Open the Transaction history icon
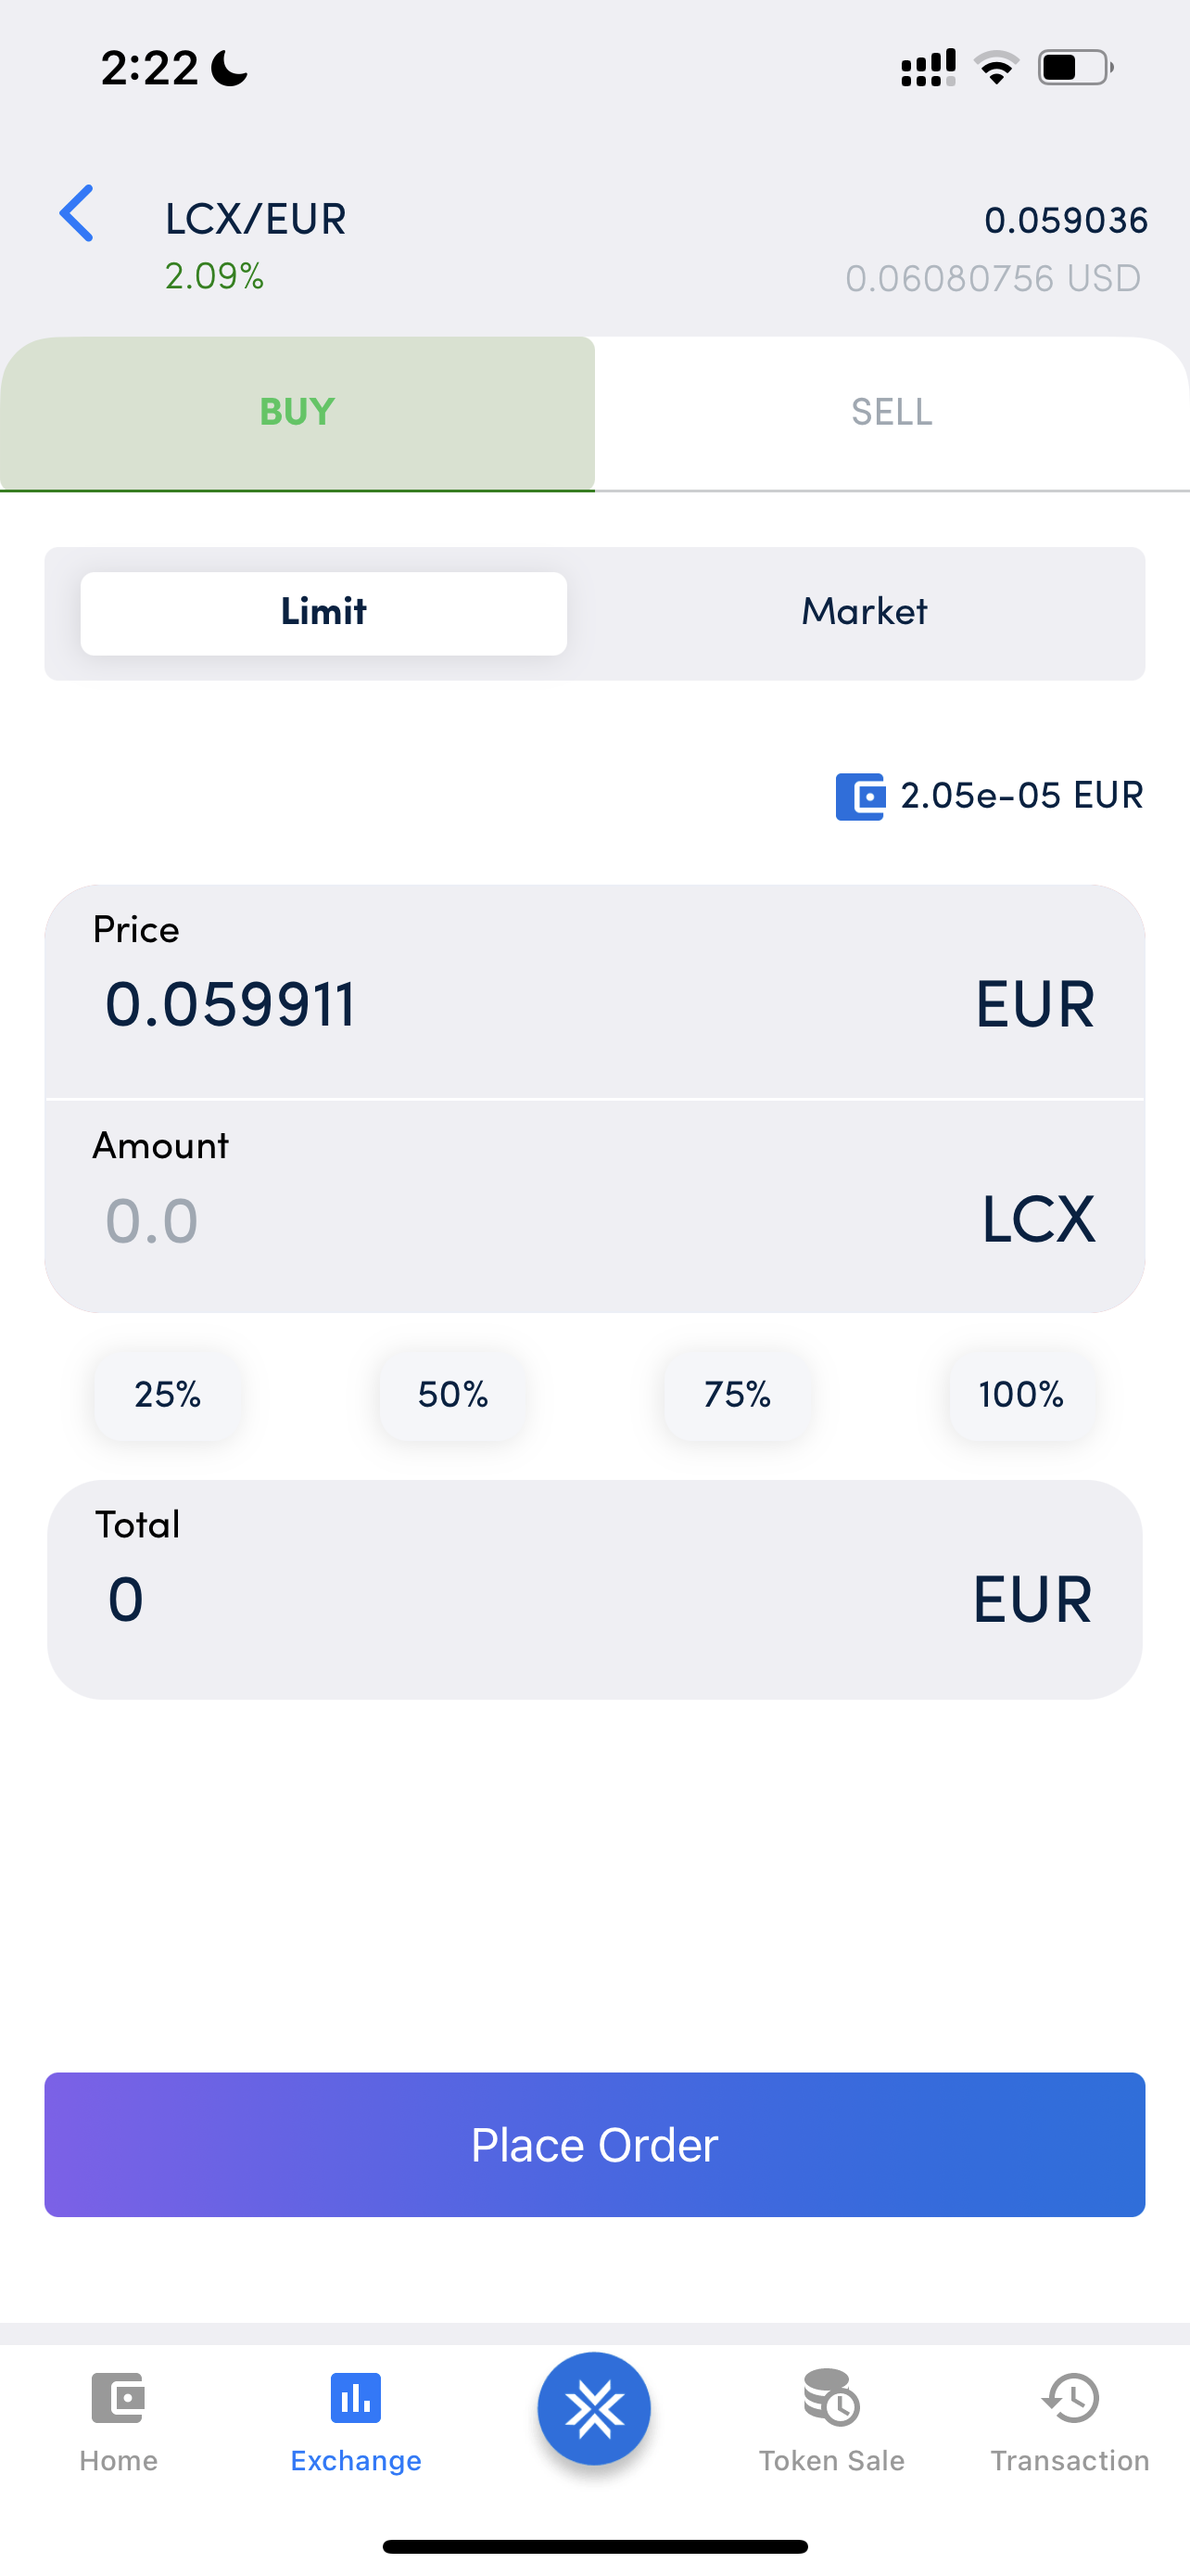Screen dimensions: 1190x2576 coord(1070,2398)
